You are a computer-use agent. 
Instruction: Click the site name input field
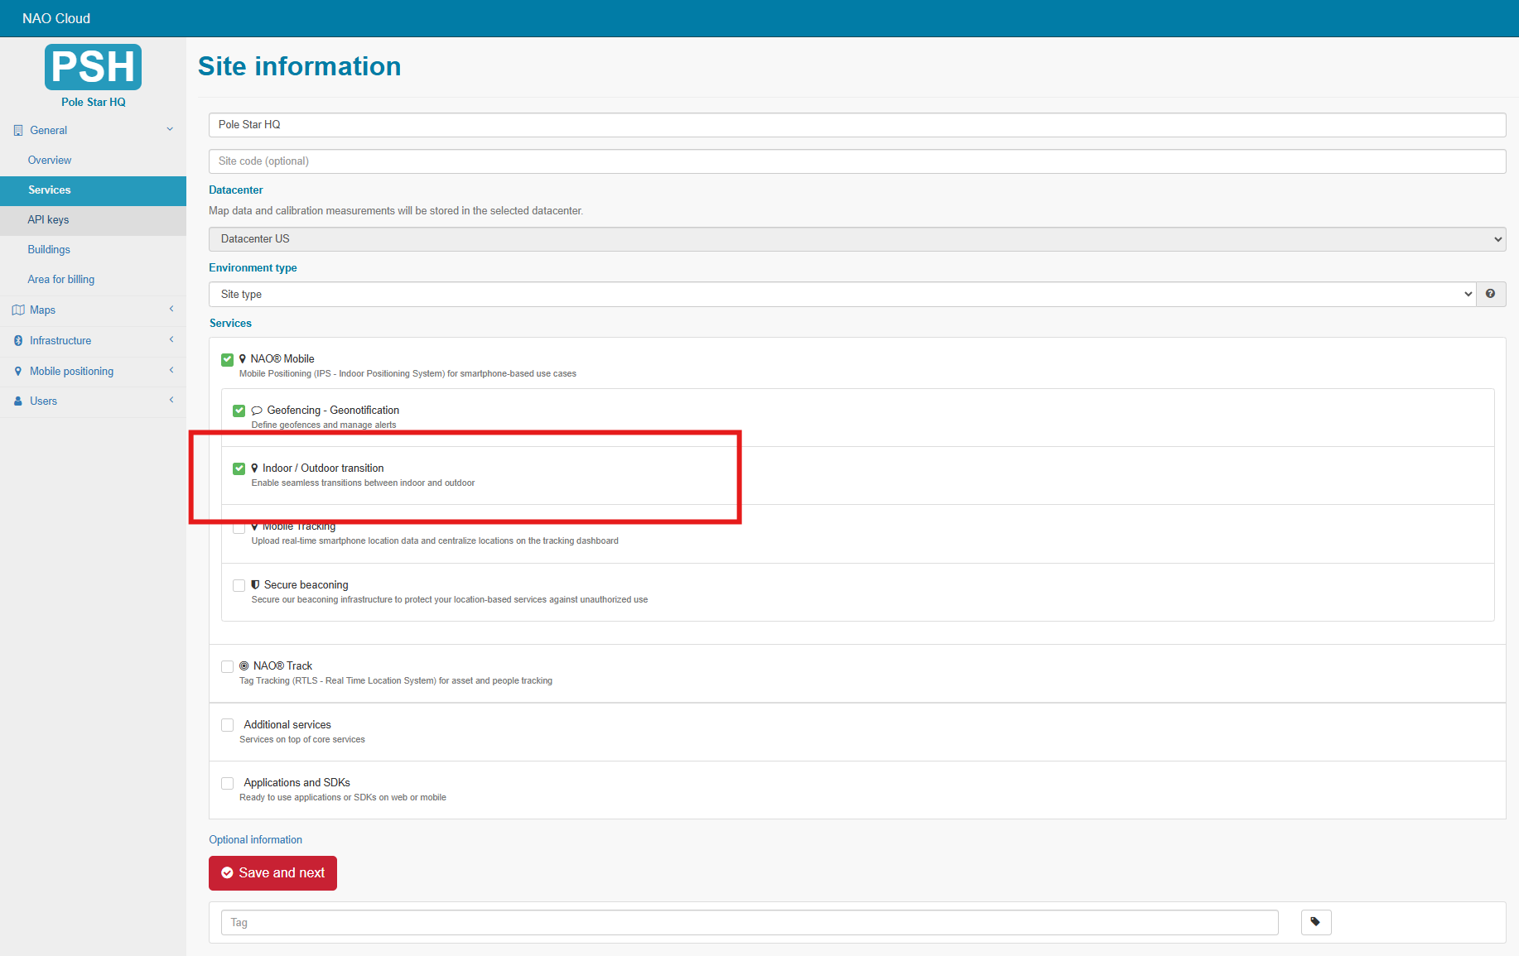(x=857, y=125)
